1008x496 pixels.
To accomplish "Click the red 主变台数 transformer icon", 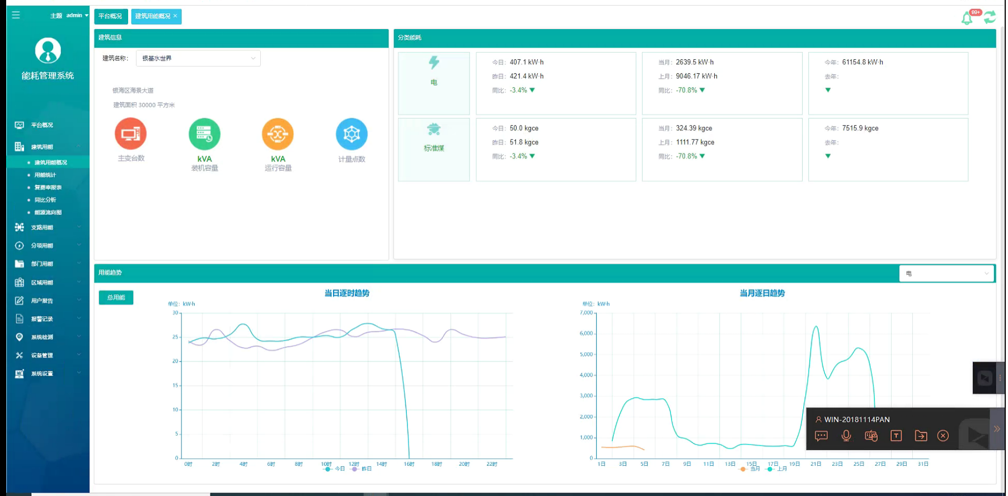I will pyautogui.click(x=130, y=134).
